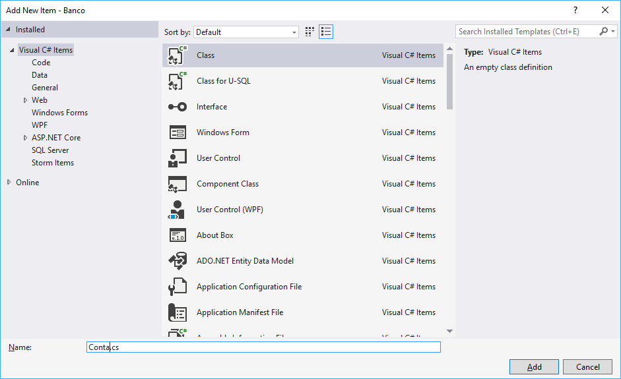Select the About Box icon

(x=178, y=235)
